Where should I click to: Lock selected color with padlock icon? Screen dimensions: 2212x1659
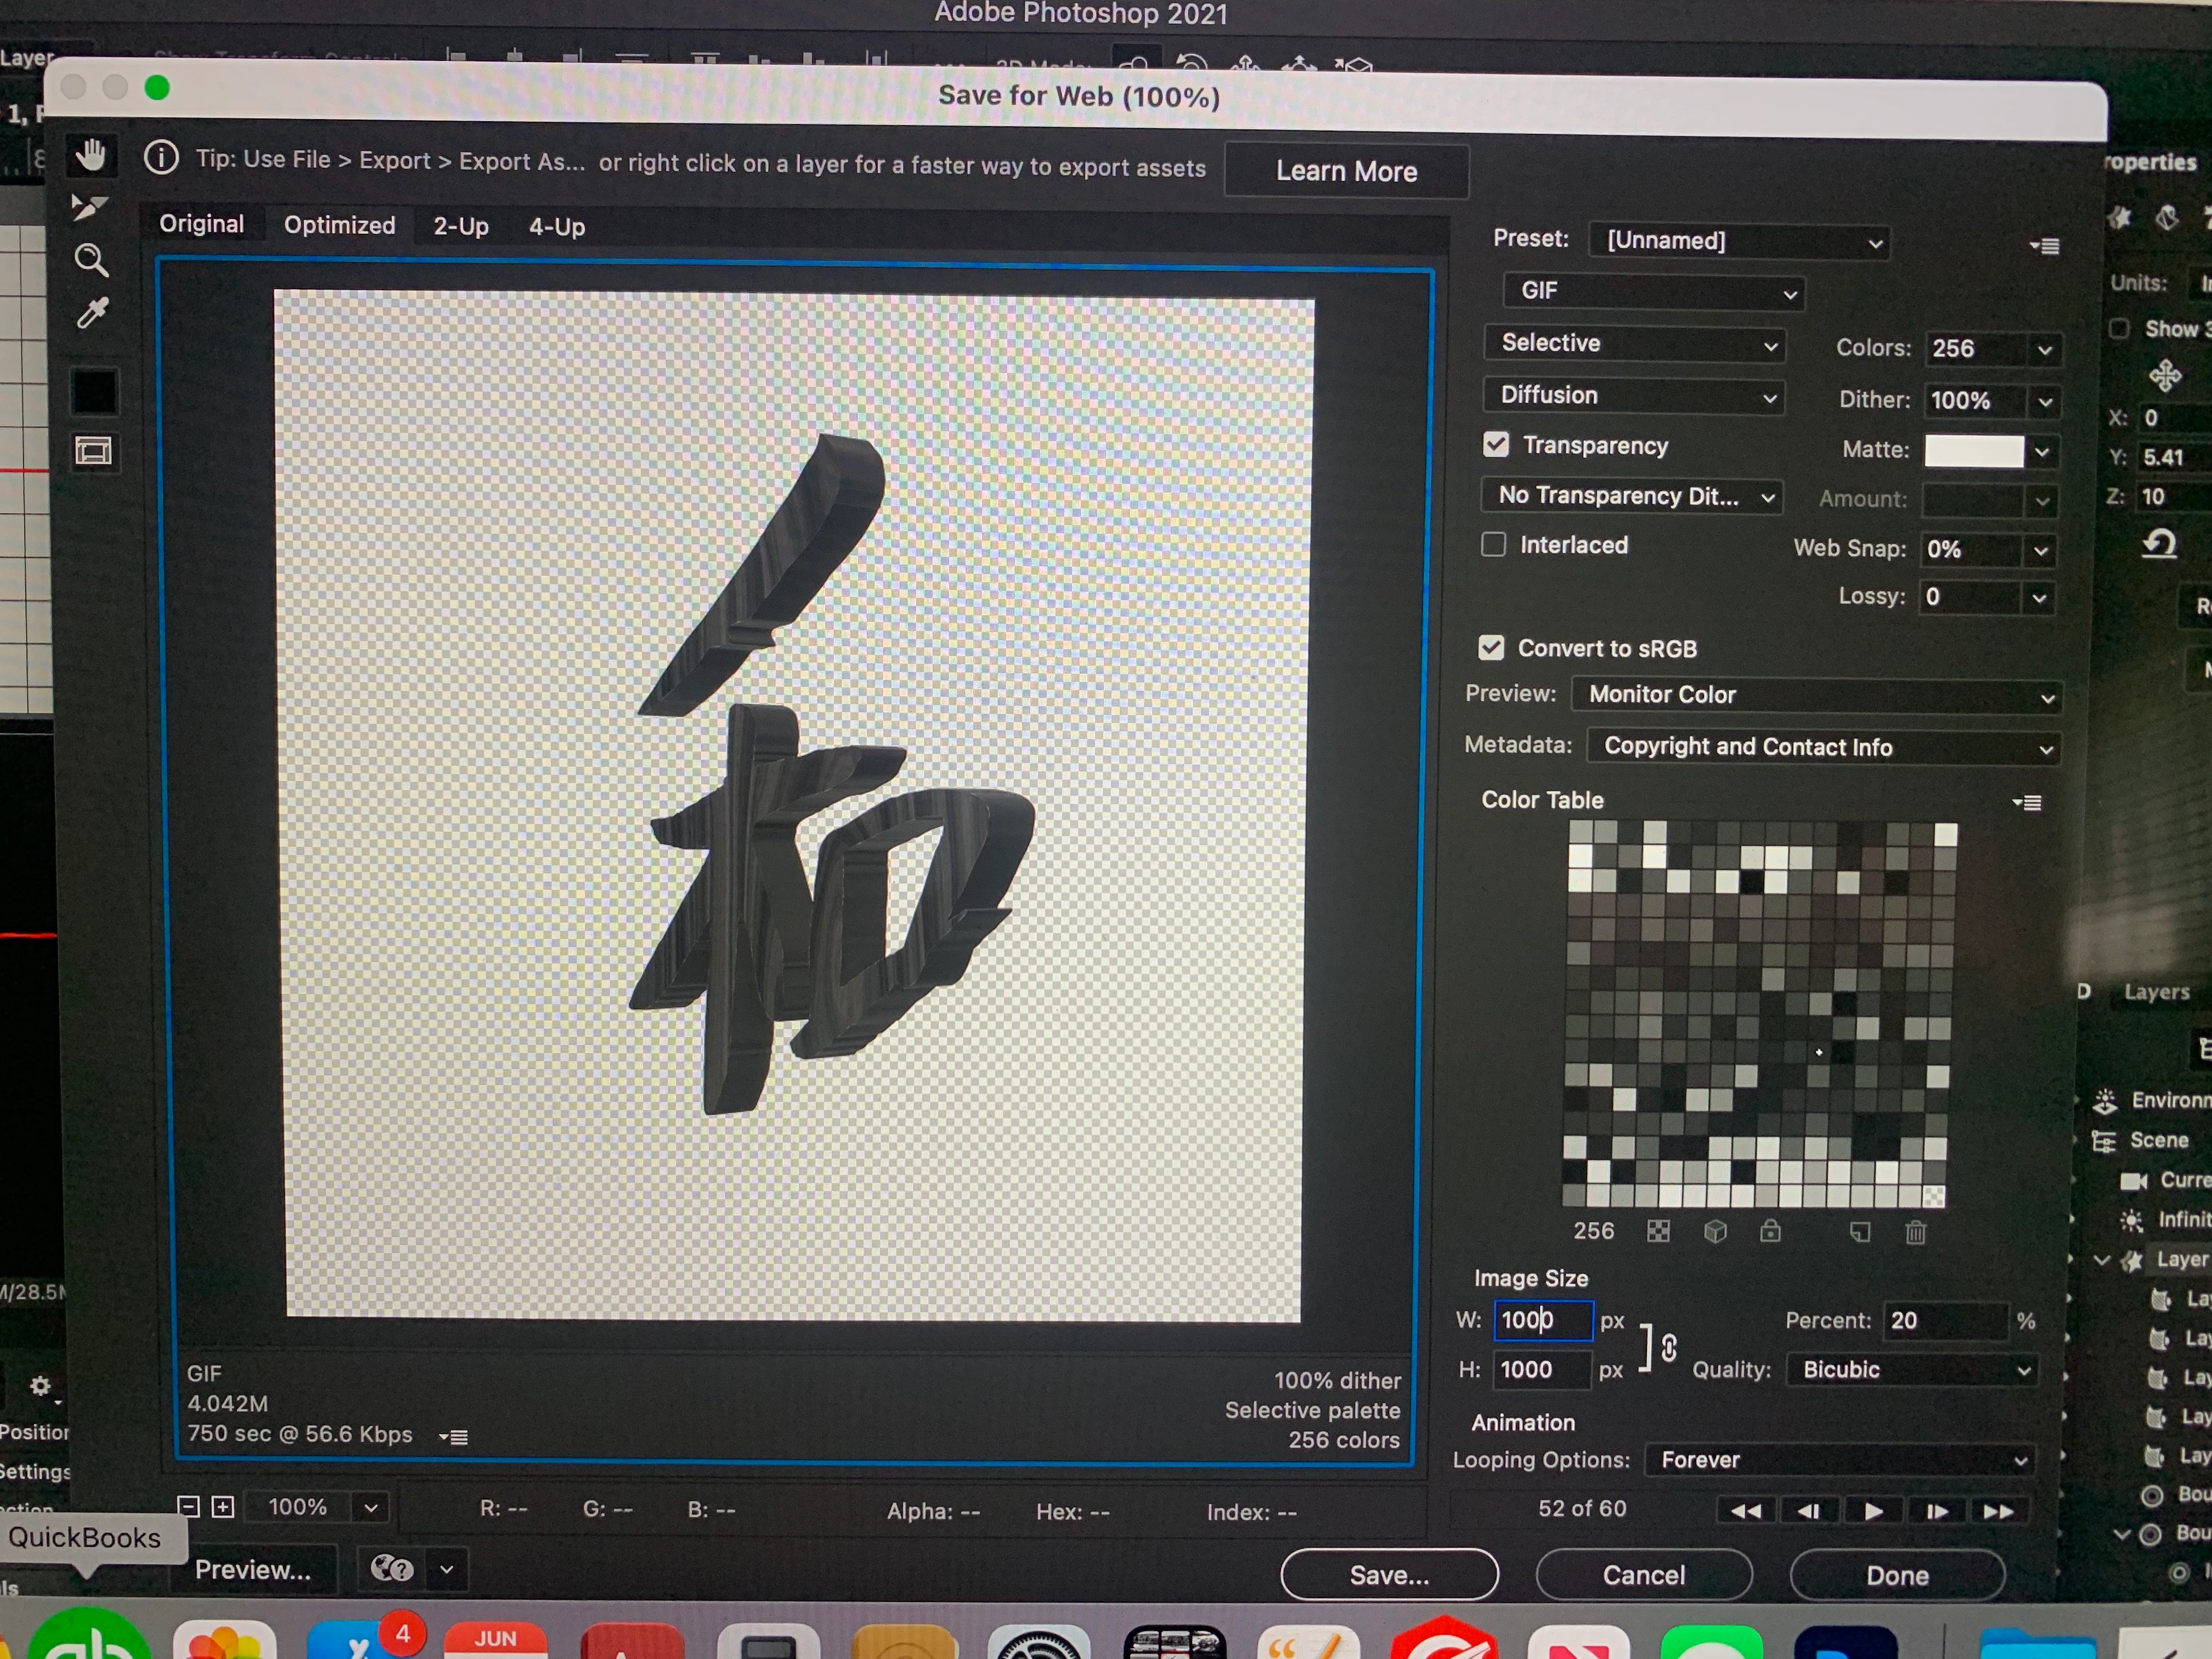click(1770, 1231)
